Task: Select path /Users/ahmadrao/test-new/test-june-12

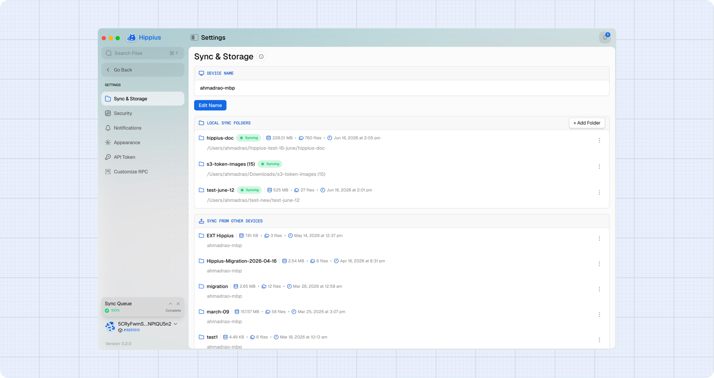Action: pyautogui.click(x=253, y=200)
